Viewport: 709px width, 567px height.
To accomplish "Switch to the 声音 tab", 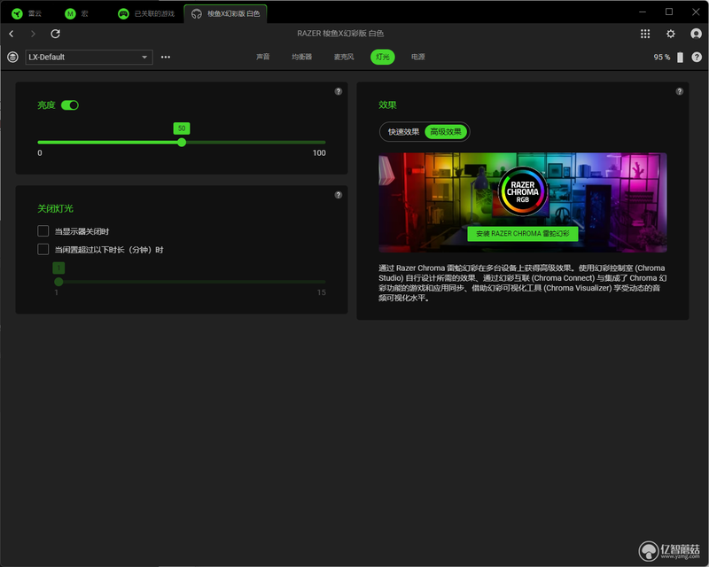I will pos(262,57).
